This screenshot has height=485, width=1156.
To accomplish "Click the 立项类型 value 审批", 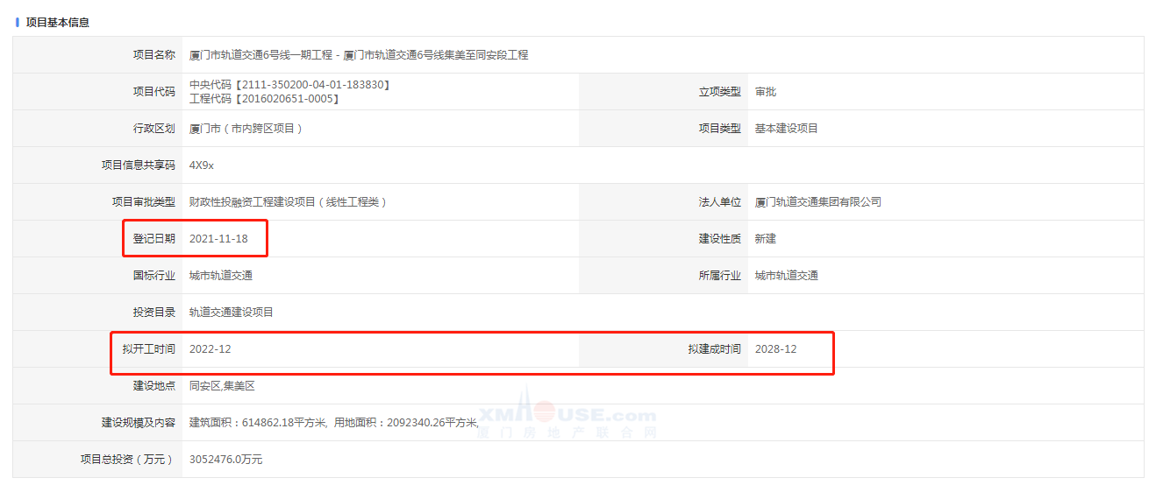I will click(x=765, y=92).
